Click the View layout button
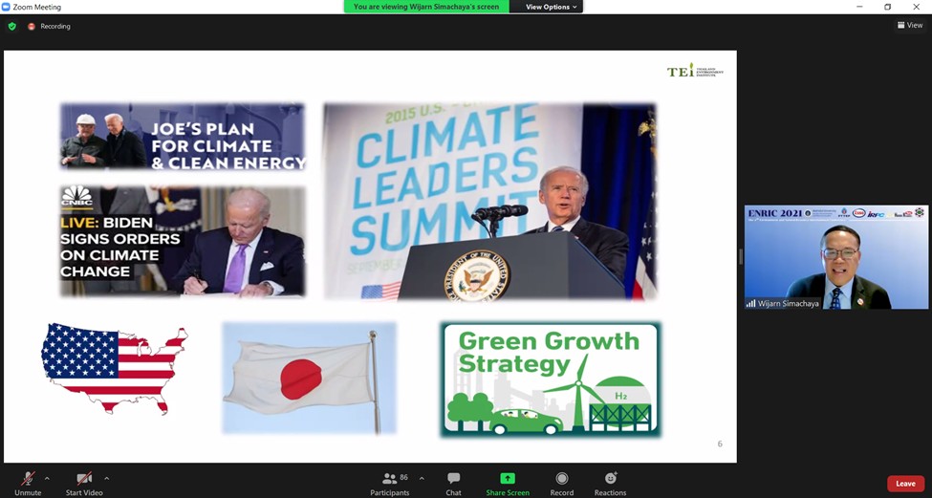932x498 pixels. pyautogui.click(x=910, y=25)
